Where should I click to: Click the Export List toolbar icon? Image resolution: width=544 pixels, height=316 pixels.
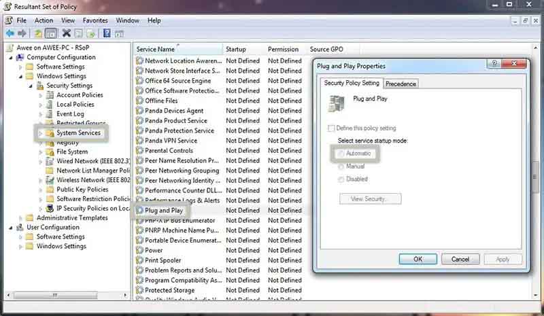91,33
